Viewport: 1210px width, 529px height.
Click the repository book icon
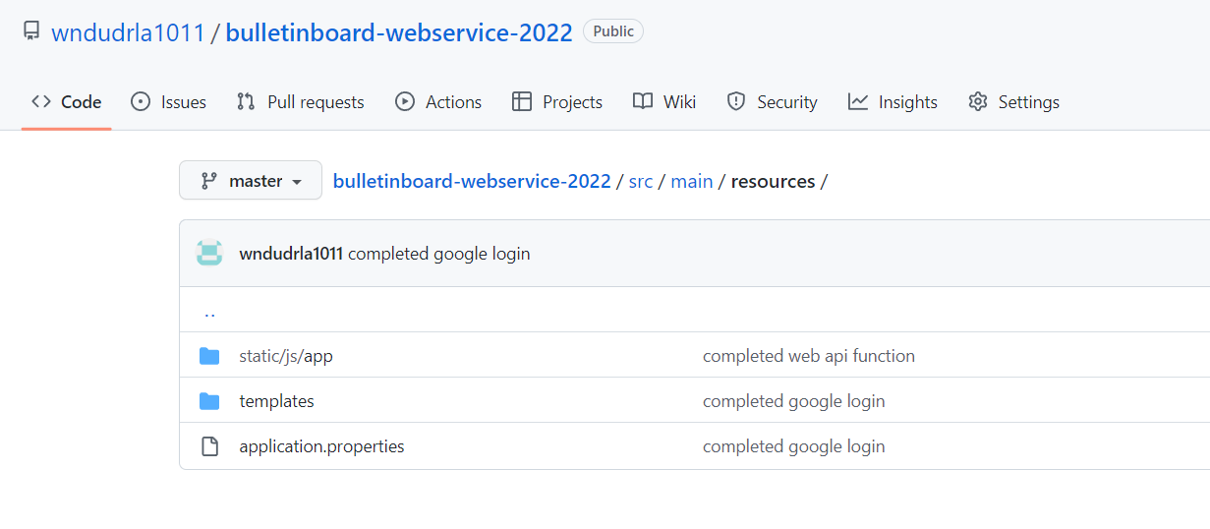point(30,31)
